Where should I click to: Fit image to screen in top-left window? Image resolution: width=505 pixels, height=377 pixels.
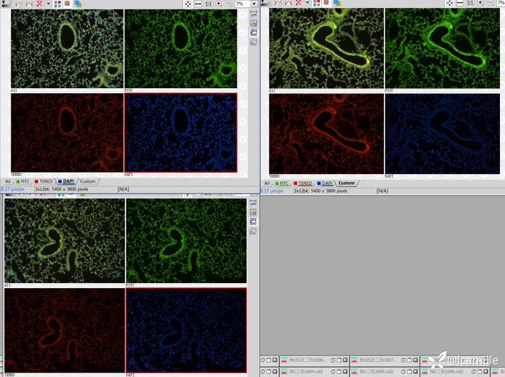pos(187,4)
